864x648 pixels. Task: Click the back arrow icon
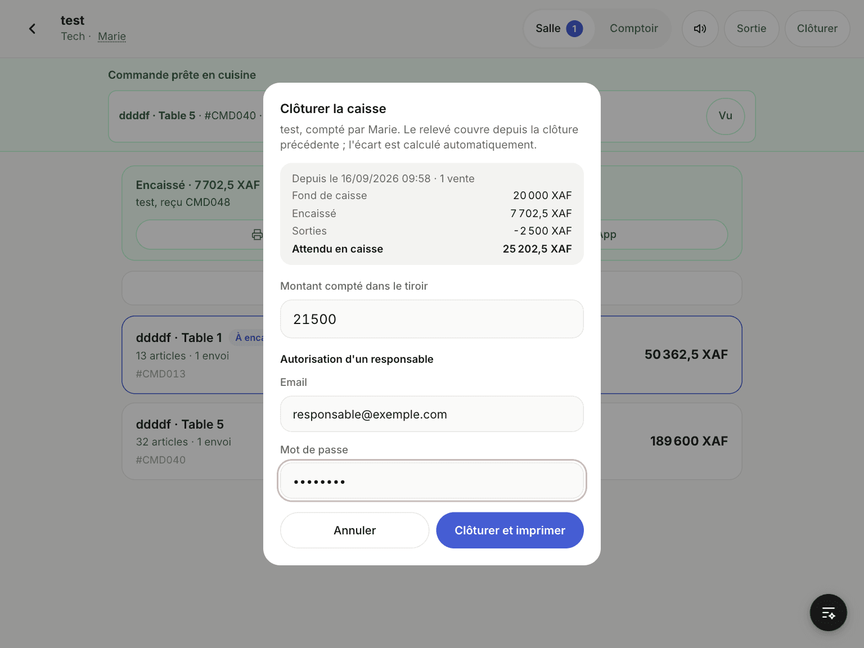pos(32,29)
